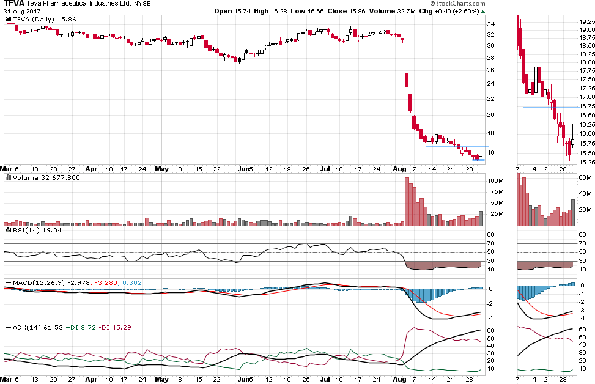Click the tallest red volume bar in early August

(407, 202)
